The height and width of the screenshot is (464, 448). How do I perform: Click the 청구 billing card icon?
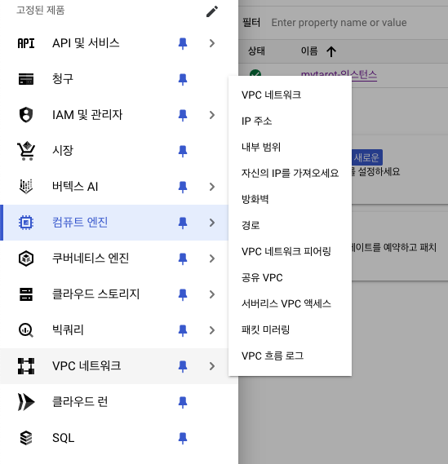click(x=26, y=79)
